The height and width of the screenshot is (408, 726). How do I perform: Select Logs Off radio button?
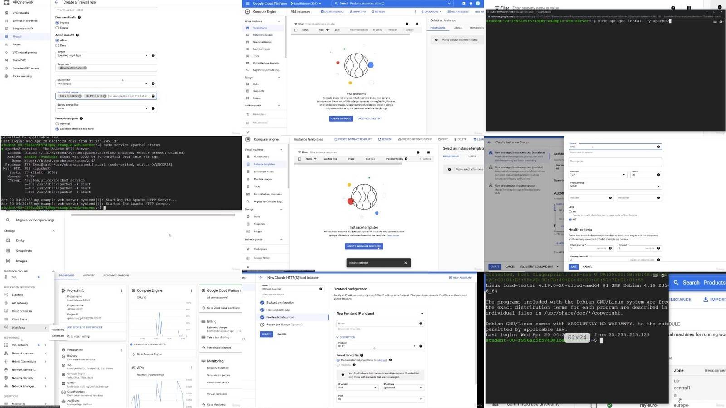pyautogui.click(x=570, y=219)
